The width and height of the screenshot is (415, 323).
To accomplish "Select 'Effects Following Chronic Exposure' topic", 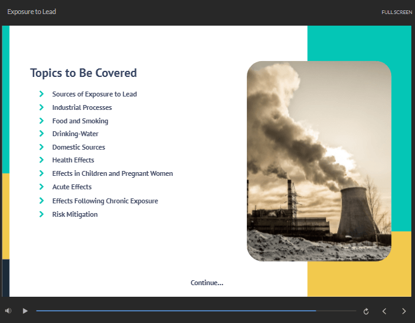I will 105,201.
